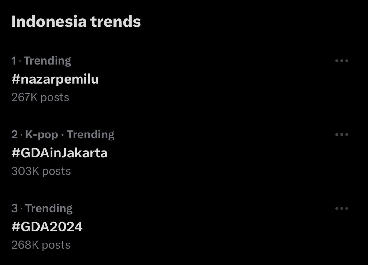Click the three-dot menu beside trend number 3
368x265 pixels.
(x=341, y=208)
